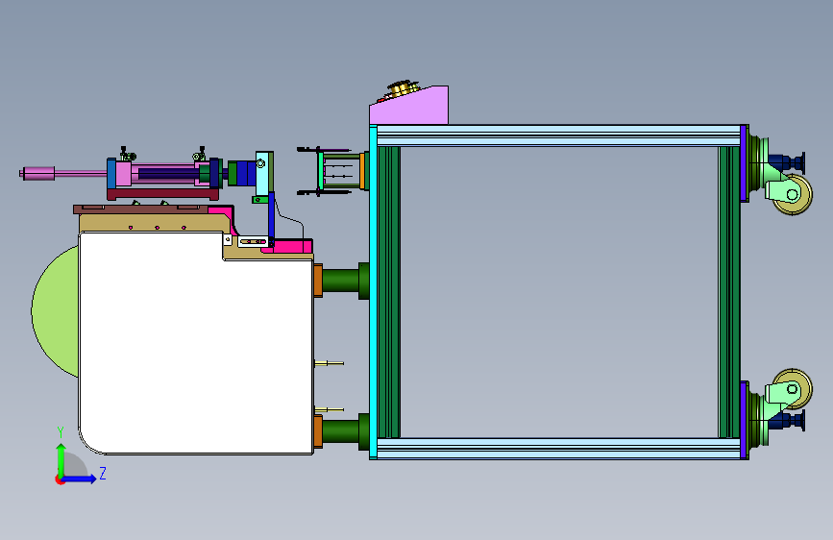Click the green Y axis of the triad
833x540 pixels.
[x=61, y=460]
